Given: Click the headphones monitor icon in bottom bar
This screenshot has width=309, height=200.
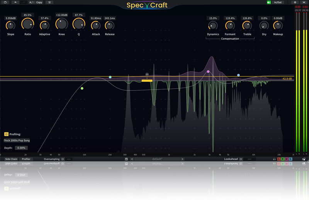Looking at the screenshot, I should pos(274,159).
